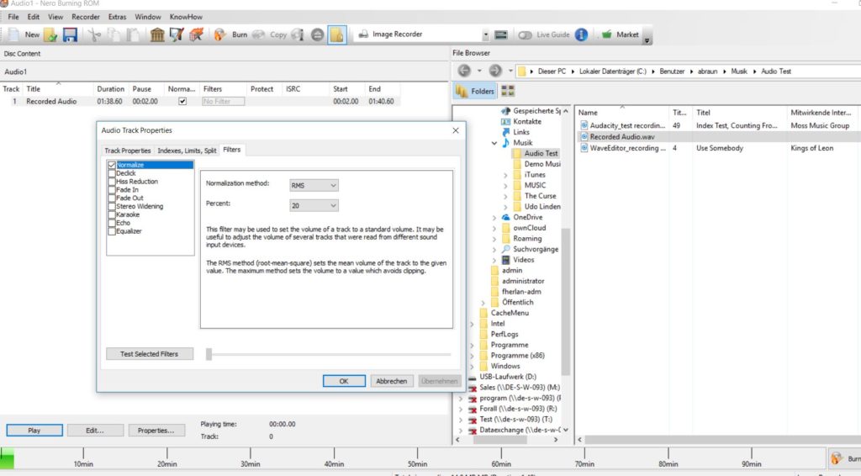This screenshot has height=476, width=861.
Task: Click the Abbrechen button
Action: pos(392,381)
